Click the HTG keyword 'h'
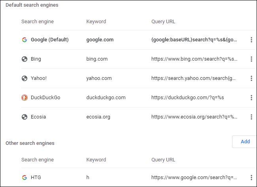 [88, 178]
